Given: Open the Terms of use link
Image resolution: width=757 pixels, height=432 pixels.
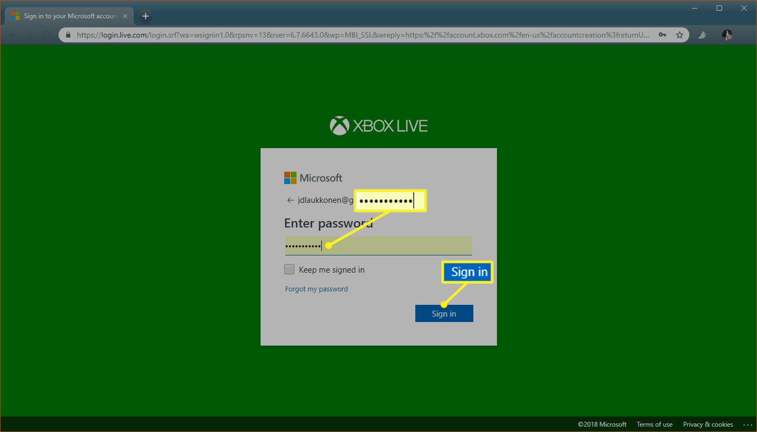Looking at the screenshot, I should [654, 424].
